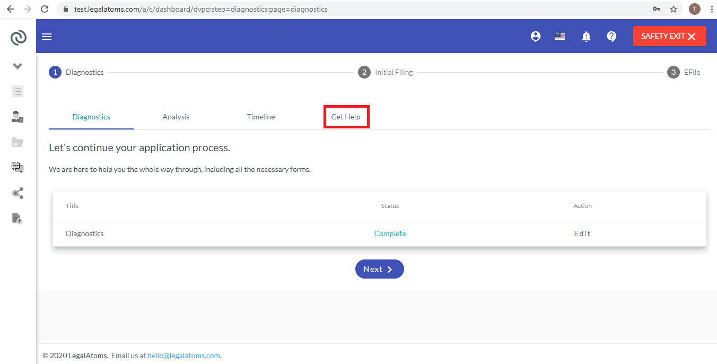Click the Complete status of Diagnostics
The width and height of the screenshot is (717, 364).
coord(390,233)
